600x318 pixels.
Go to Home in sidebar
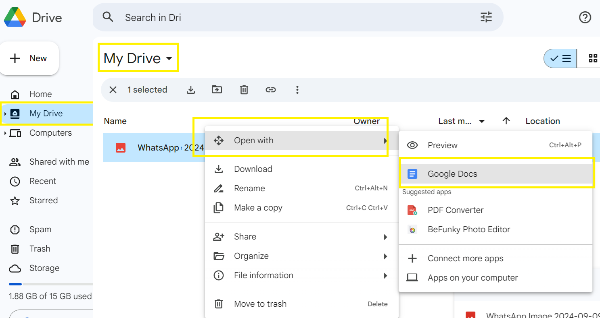pos(40,94)
